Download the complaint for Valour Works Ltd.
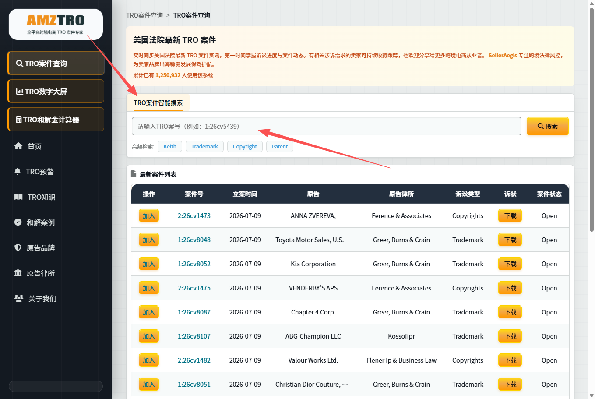This screenshot has height=399, width=595. (x=510, y=360)
